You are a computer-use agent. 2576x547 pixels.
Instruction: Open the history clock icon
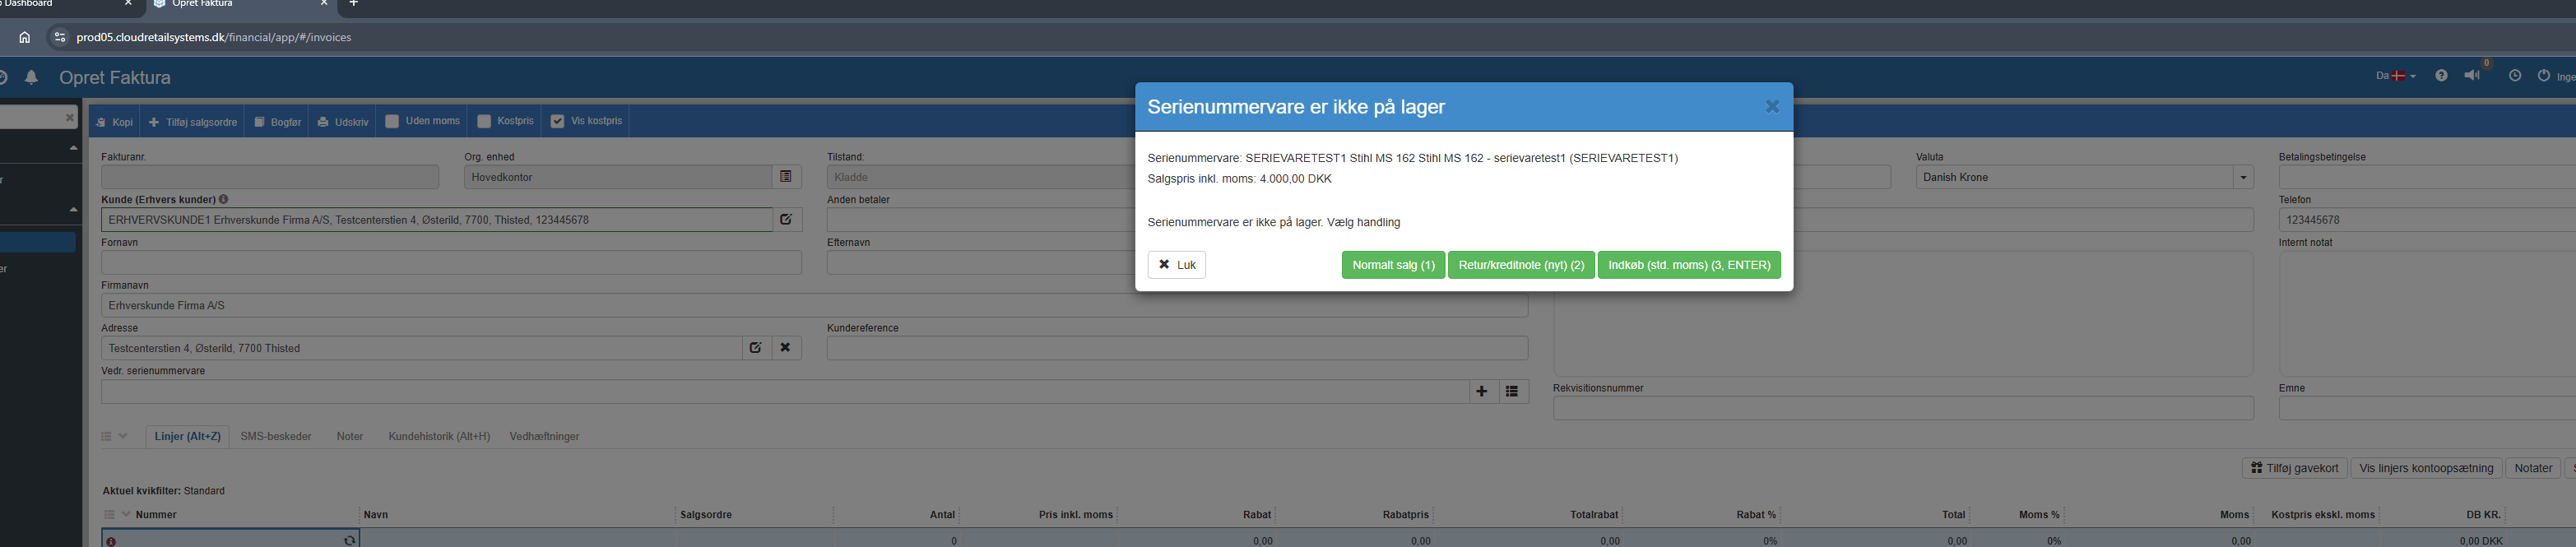click(x=2514, y=76)
